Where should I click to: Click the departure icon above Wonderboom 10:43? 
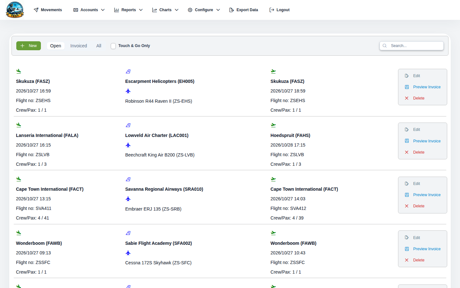(x=273, y=233)
